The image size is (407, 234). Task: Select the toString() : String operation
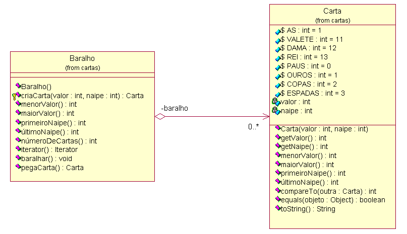tap(308, 209)
